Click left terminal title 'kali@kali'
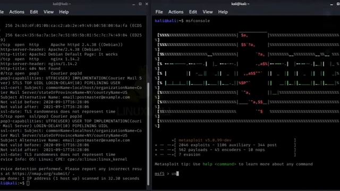 click(x=62, y=4)
